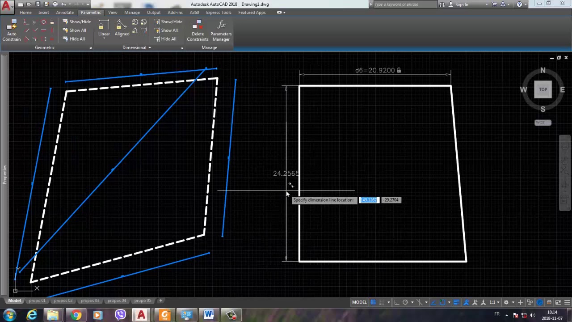Open Microsoft Word from the taskbar

209,315
